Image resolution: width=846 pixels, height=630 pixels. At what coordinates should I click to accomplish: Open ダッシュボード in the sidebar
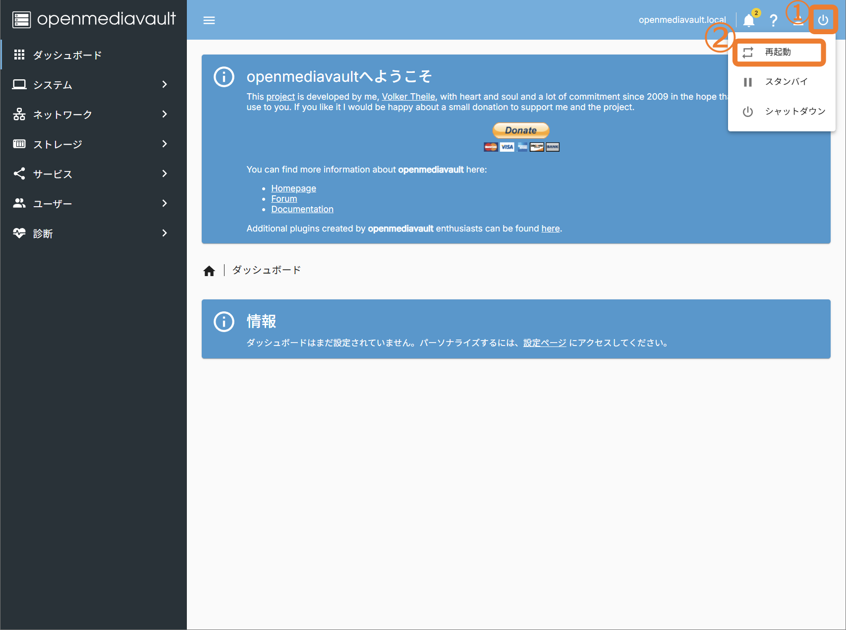click(94, 55)
